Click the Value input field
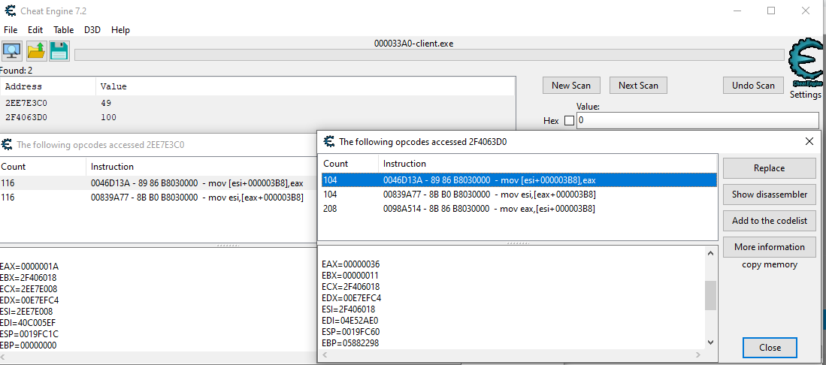Image resolution: width=826 pixels, height=365 pixels. 697,120
